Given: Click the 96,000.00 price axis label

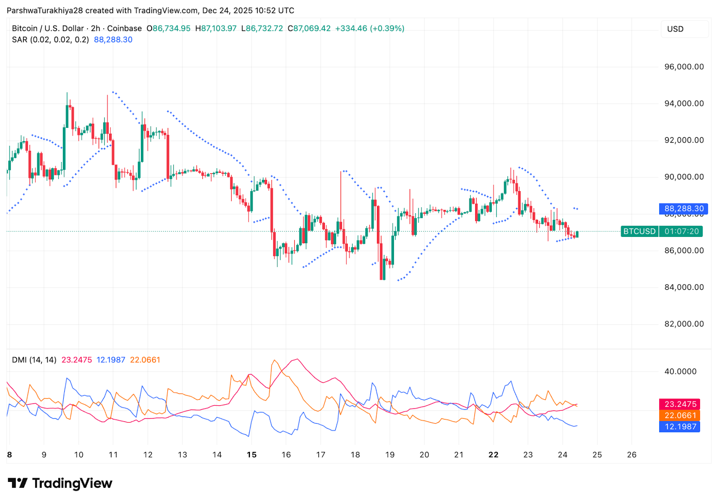Looking at the screenshot, I should click(x=684, y=67).
